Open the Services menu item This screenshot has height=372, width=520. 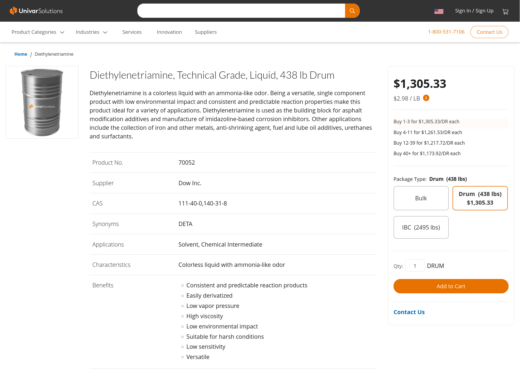pos(132,32)
